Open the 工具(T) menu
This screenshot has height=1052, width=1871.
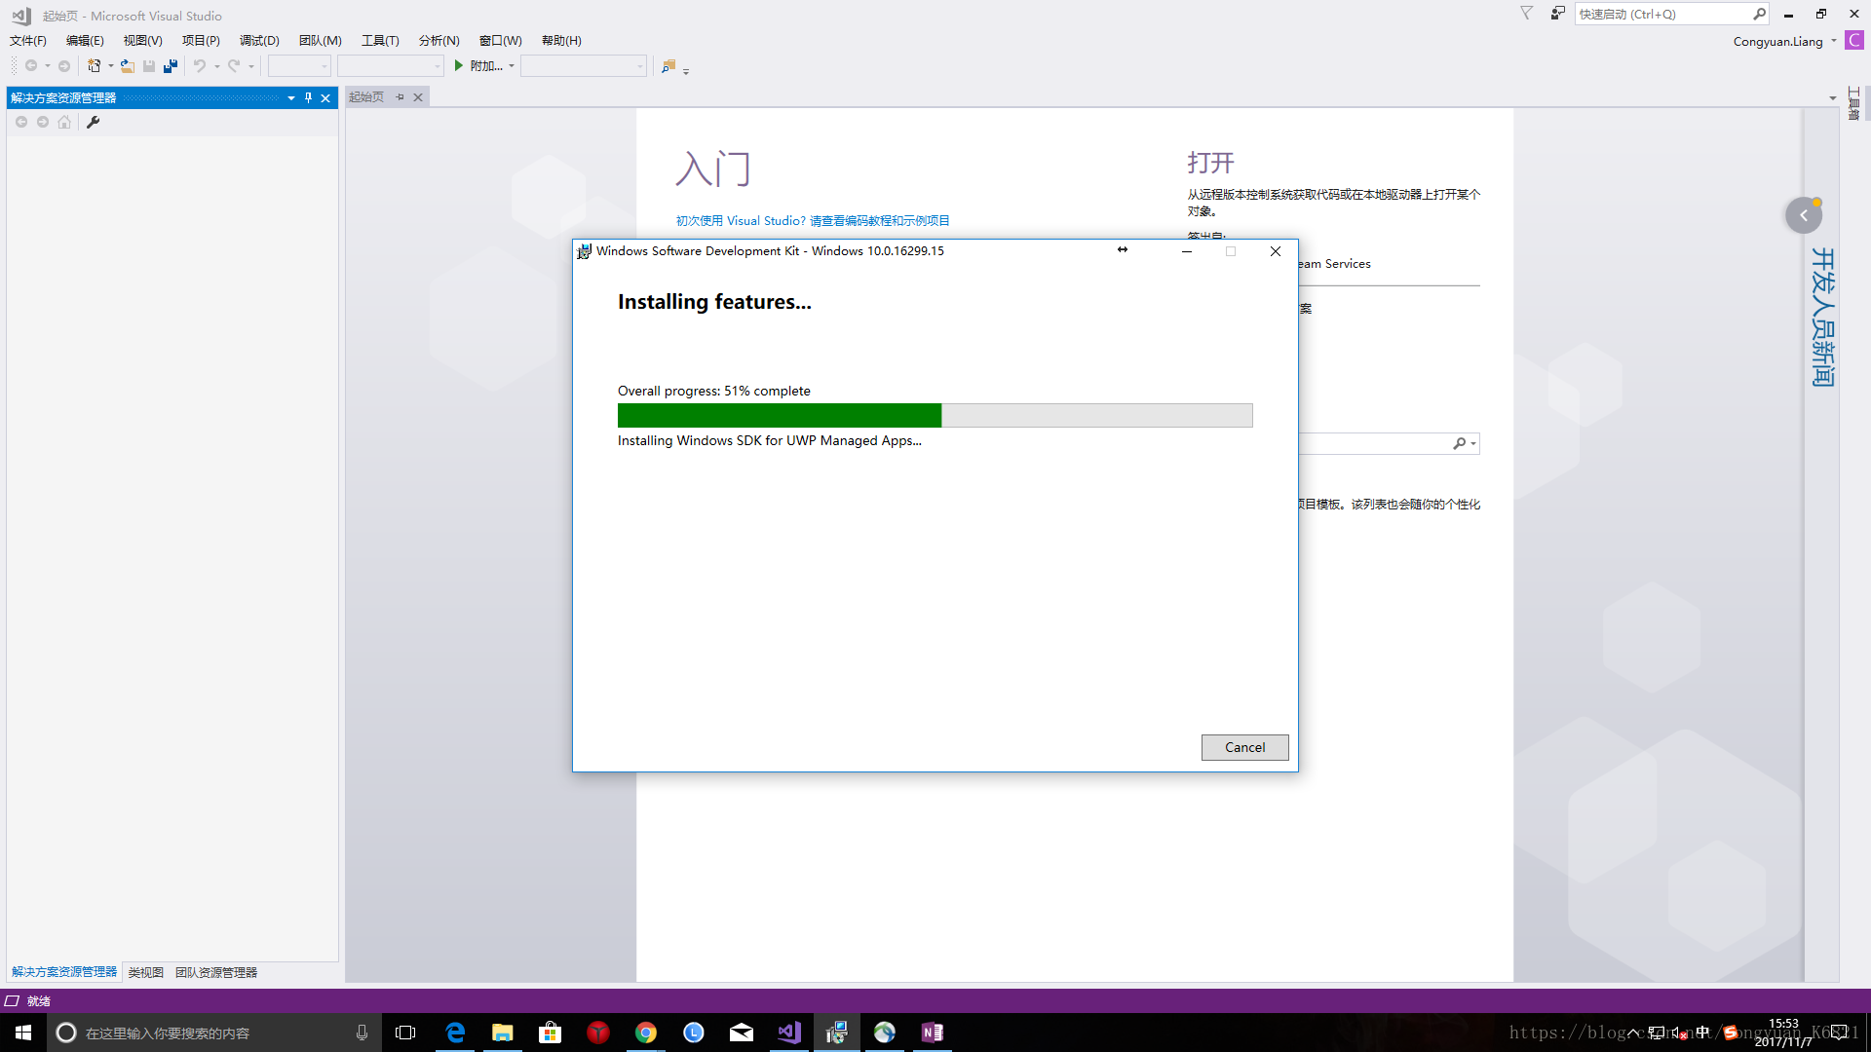coord(380,40)
